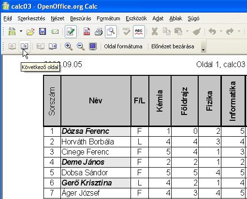Jump to first page icon
The width and height of the screenshot is (247, 199).
tap(41, 46)
